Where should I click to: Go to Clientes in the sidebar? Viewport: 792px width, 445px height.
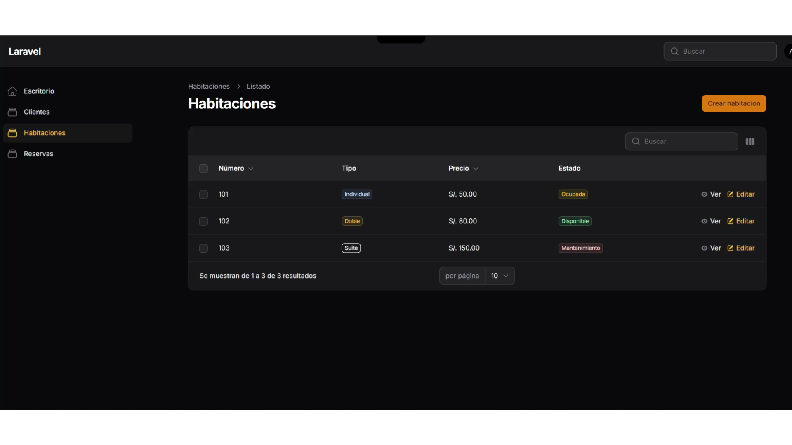pos(37,112)
